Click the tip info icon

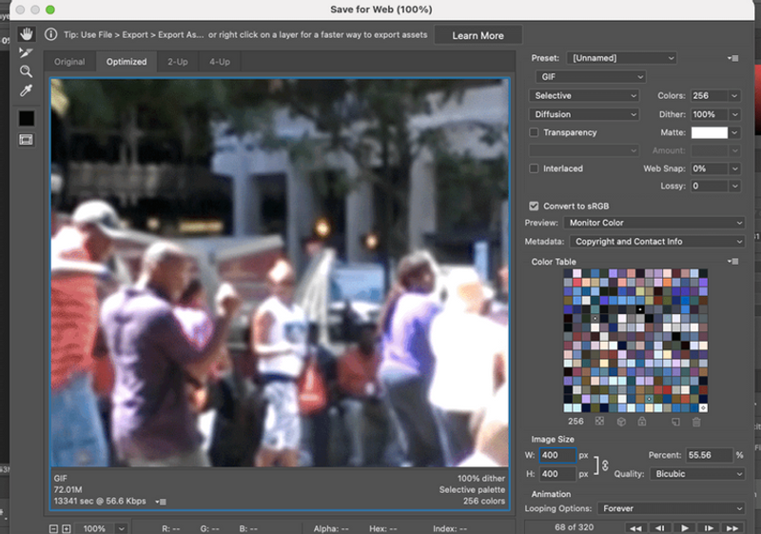tap(50, 34)
